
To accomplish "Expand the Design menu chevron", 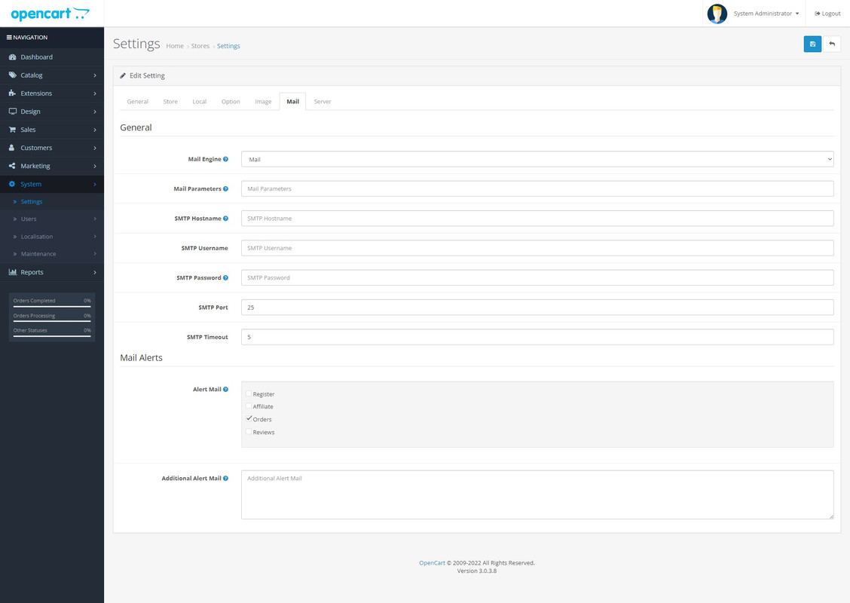I will (95, 112).
